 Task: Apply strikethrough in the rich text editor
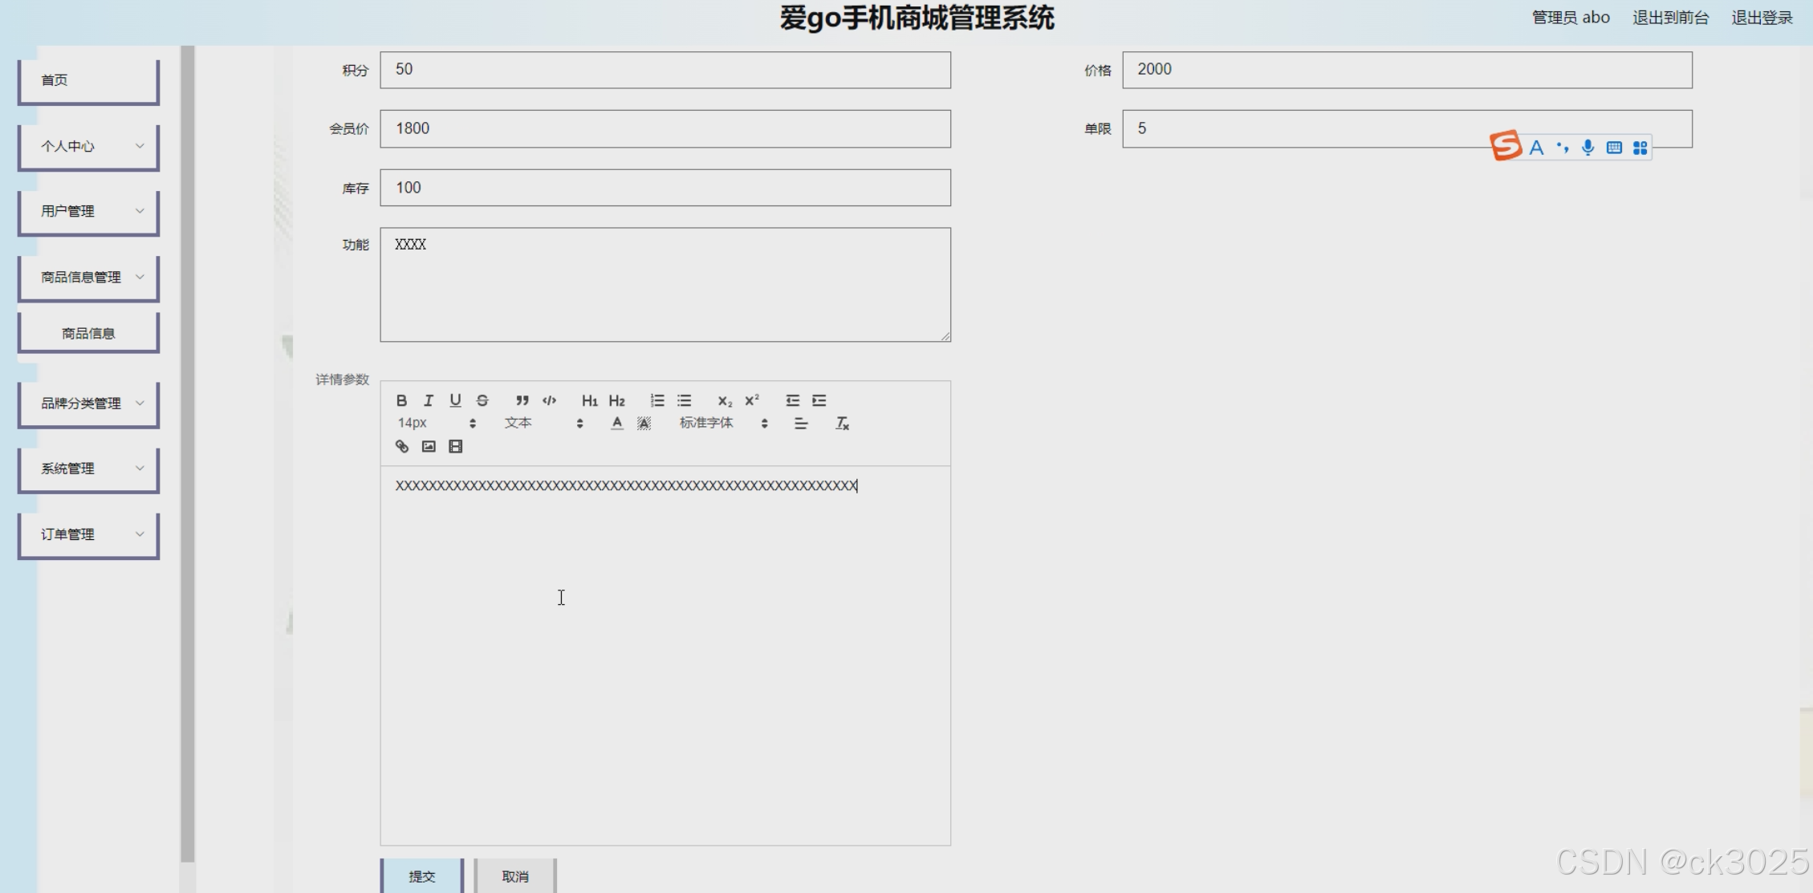pyautogui.click(x=482, y=400)
